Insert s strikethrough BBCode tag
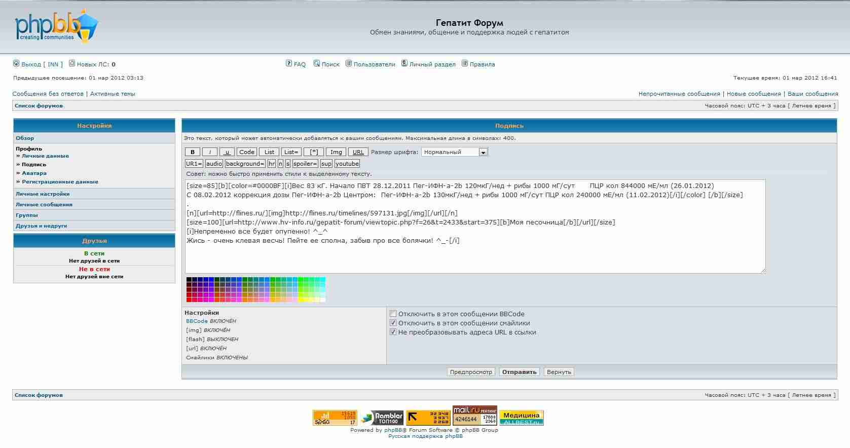 click(288, 164)
